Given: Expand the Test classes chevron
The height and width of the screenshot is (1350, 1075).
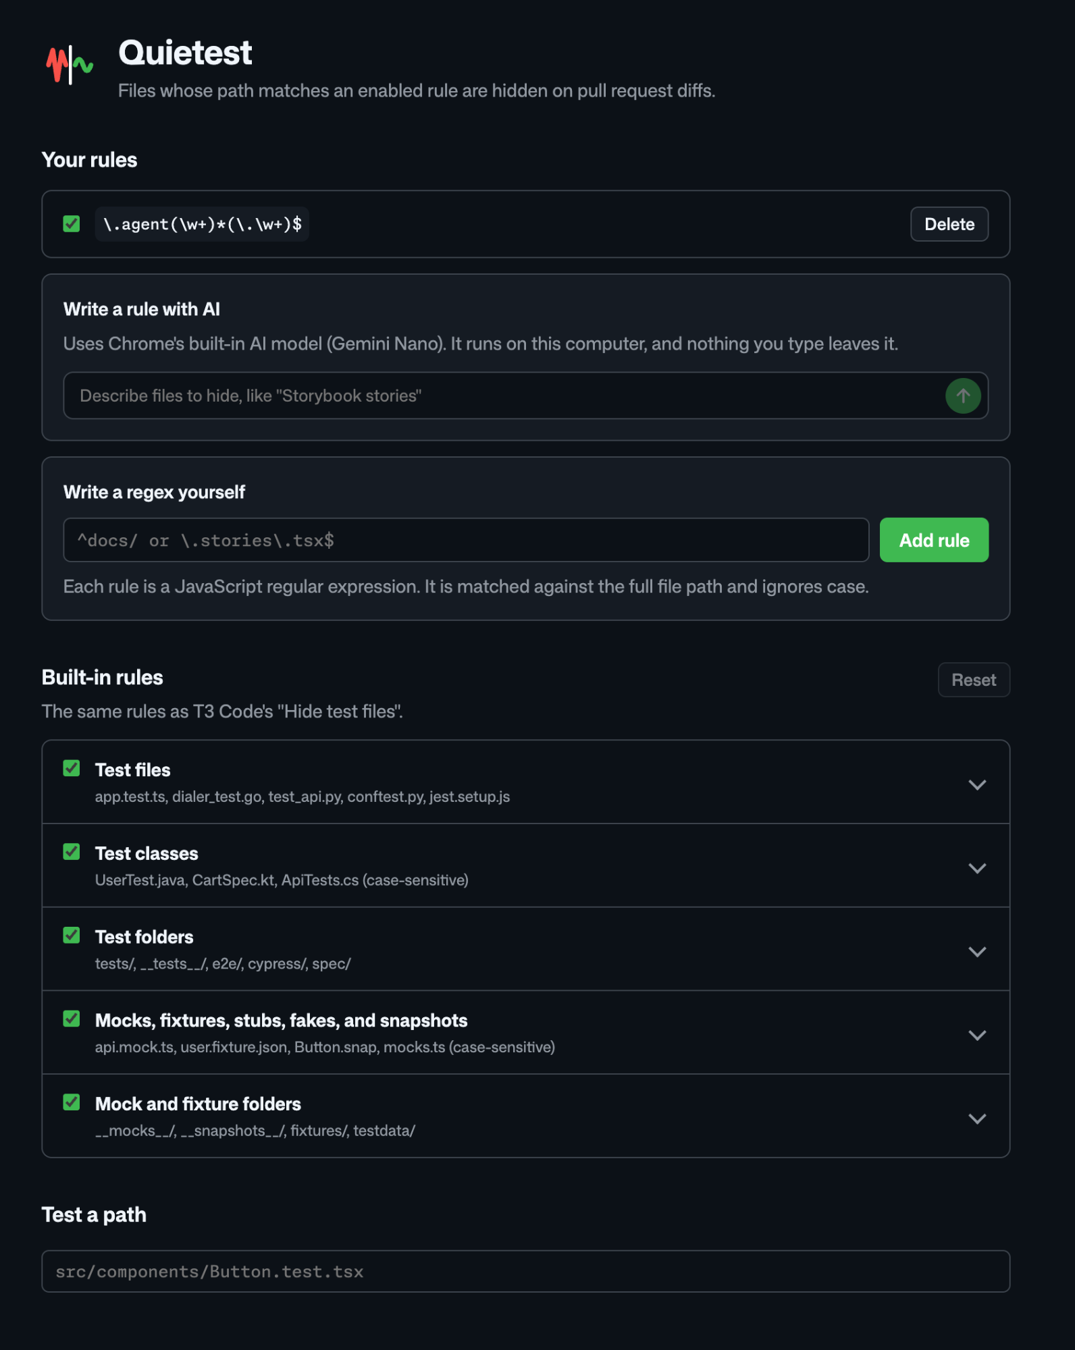Looking at the screenshot, I should 977,868.
